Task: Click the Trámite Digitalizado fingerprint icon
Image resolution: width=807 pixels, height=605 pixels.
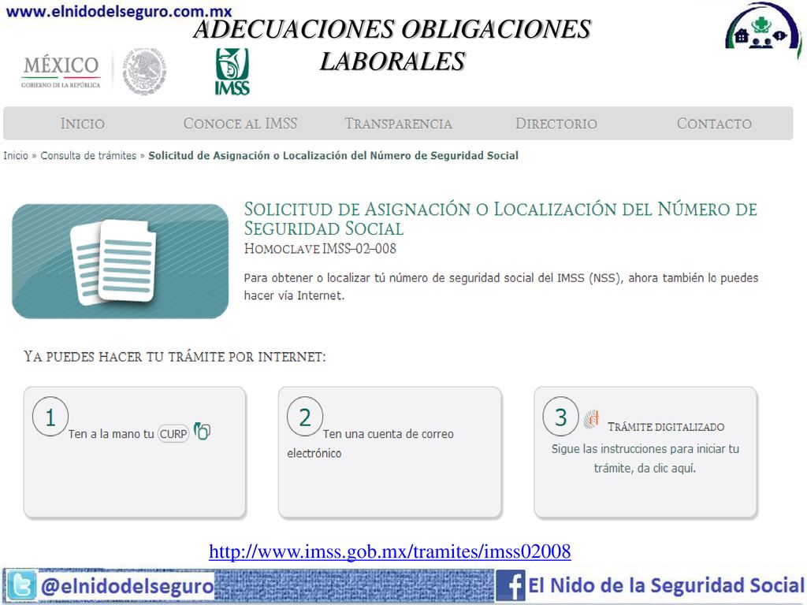Action: pos(592,419)
